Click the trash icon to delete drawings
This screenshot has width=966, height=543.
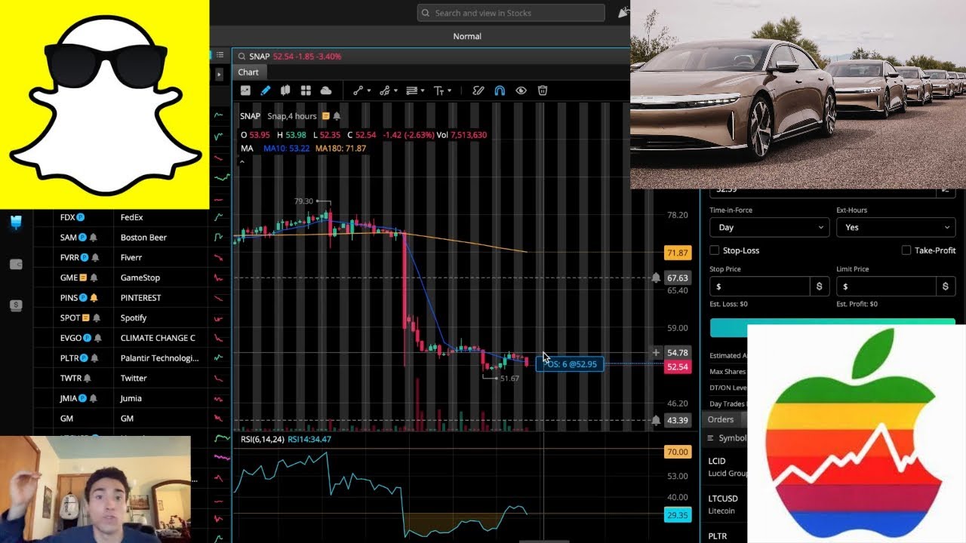pos(542,90)
